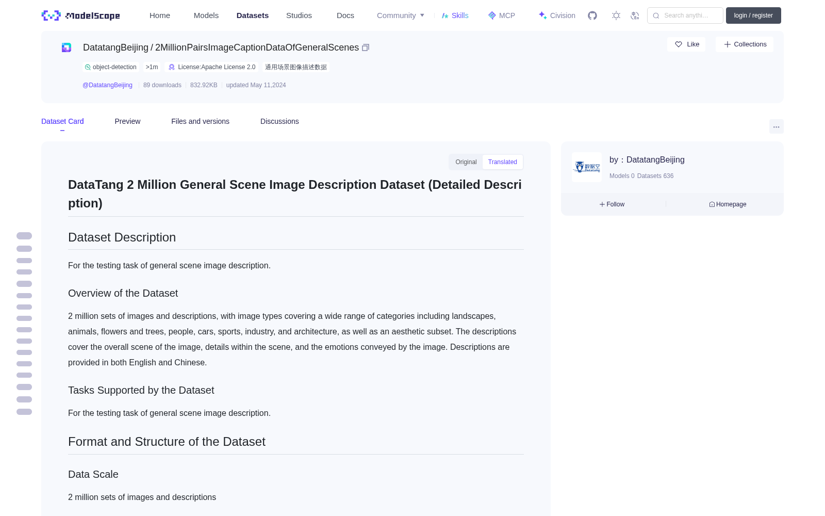The width and height of the screenshot is (825, 516).
Task: Click the "832.92KB" size text
Action: 204,85
